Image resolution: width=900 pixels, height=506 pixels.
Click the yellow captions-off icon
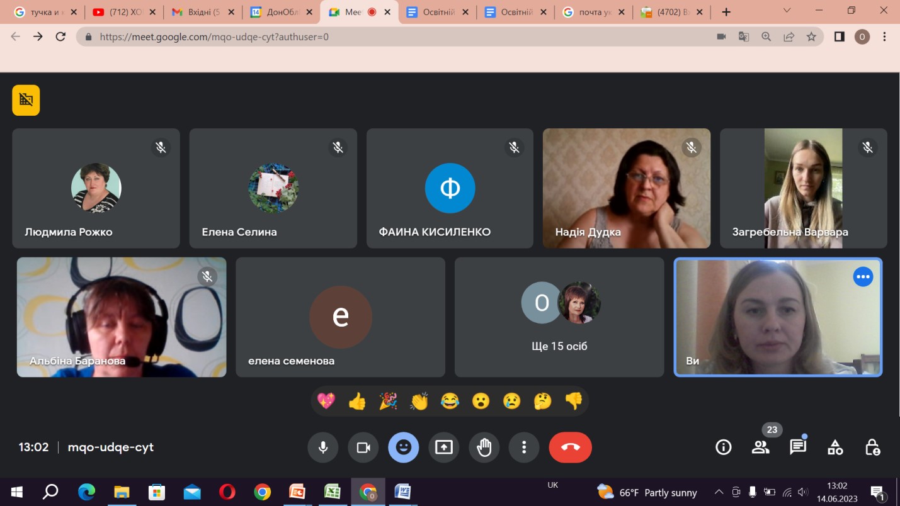pyautogui.click(x=26, y=100)
